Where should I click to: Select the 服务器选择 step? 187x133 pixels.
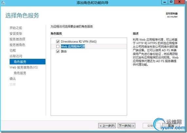pyautogui.click(x=17, y=39)
